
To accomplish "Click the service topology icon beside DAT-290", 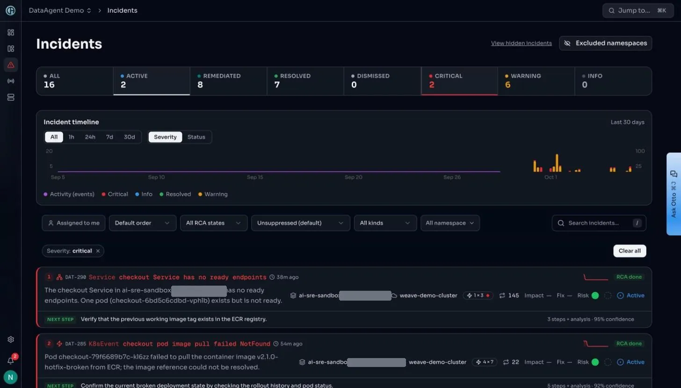I will click(x=59, y=277).
